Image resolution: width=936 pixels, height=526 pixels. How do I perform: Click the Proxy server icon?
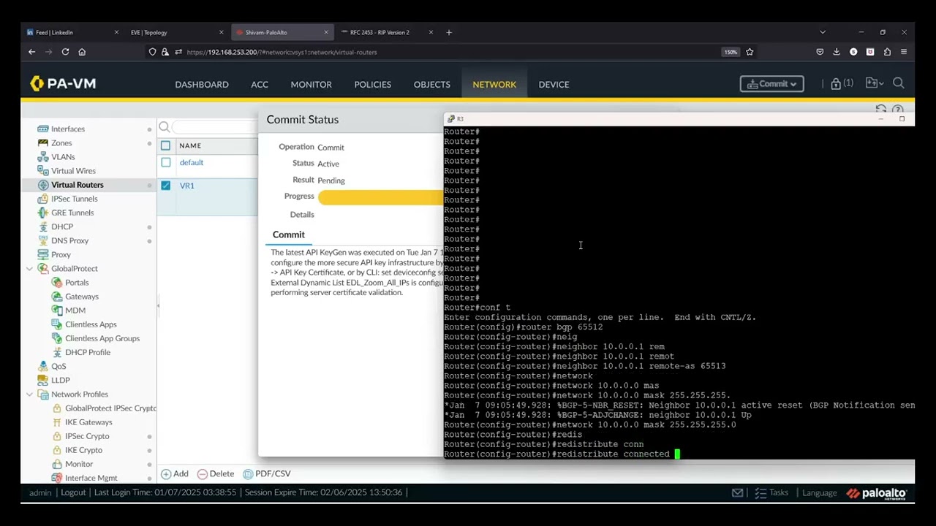point(43,255)
